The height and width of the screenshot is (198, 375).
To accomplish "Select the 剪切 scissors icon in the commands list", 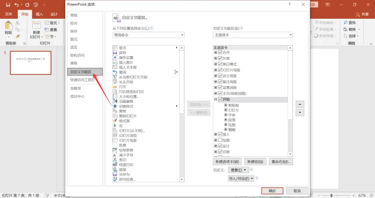I will click(115, 160).
